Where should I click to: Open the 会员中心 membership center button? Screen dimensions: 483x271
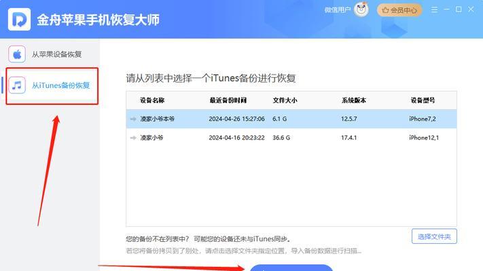click(x=399, y=10)
